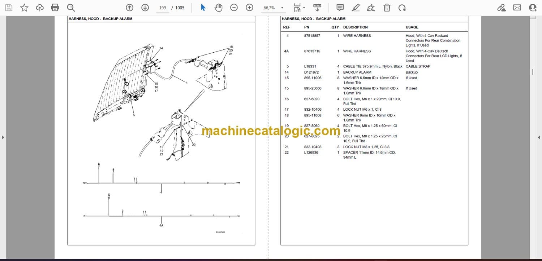Click part number L126936
Image resolution: width=542 pixels, height=261 pixels.
[x=311, y=152]
